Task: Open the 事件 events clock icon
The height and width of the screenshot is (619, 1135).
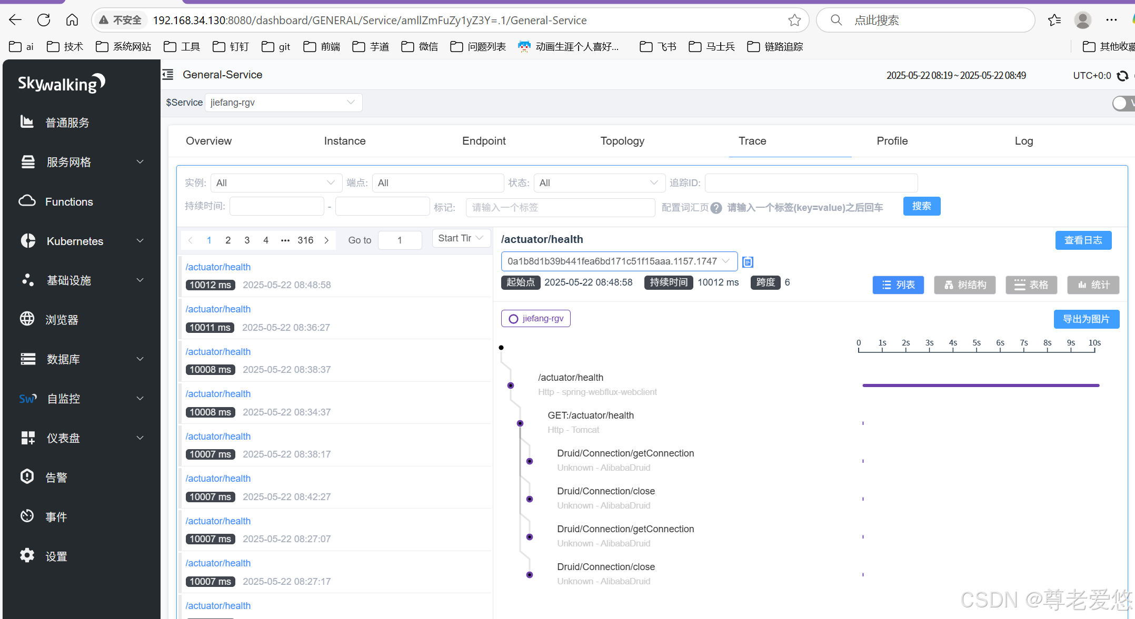Action: tap(27, 516)
